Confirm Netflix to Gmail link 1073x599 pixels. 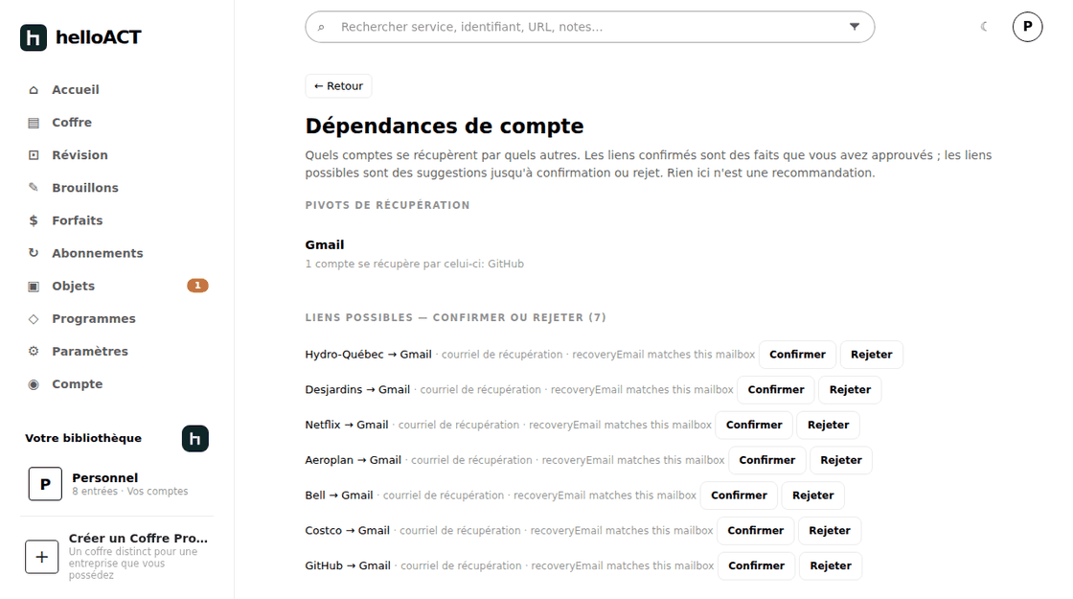click(753, 426)
